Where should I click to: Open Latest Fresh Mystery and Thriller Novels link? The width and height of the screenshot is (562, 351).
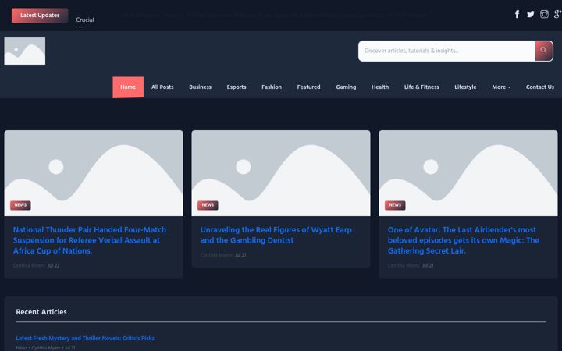pos(85,338)
